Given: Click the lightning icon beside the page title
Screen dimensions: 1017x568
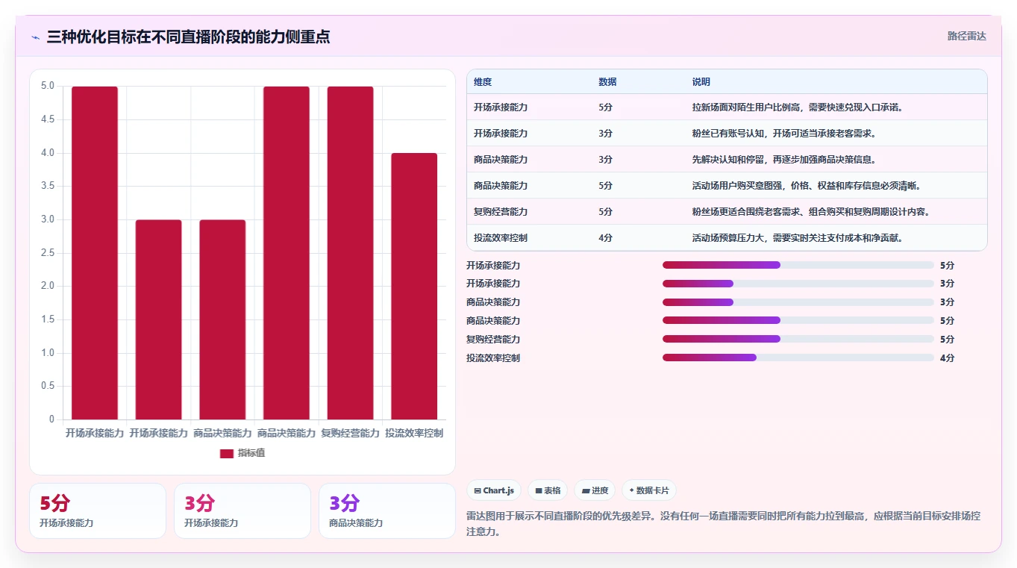Looking at the screenshot, I should pos(36,37).
